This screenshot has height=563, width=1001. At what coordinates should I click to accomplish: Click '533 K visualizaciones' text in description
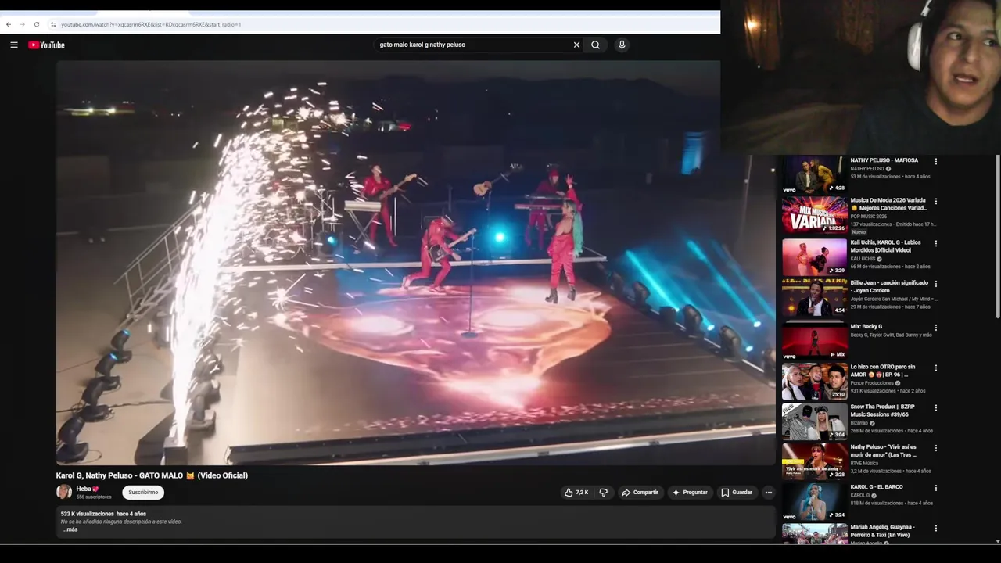87,514
